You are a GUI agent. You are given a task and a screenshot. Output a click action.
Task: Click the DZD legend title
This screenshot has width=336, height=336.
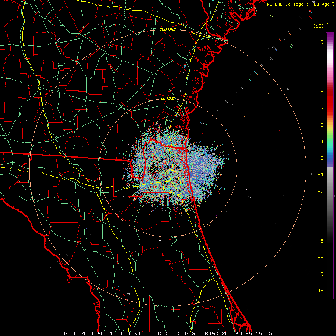coord(328,22)
